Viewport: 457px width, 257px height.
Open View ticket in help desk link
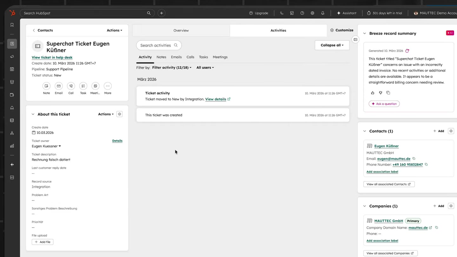tap(52, 57)
